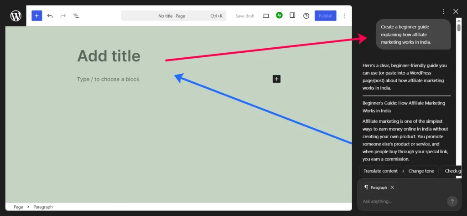Open the No title command palette bar

tap(173, 16)
